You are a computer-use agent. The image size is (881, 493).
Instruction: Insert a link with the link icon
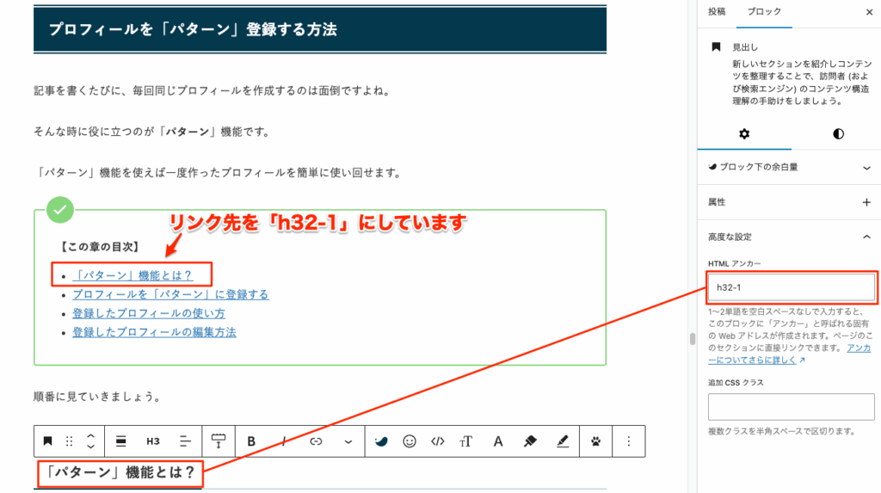point(316,441)
